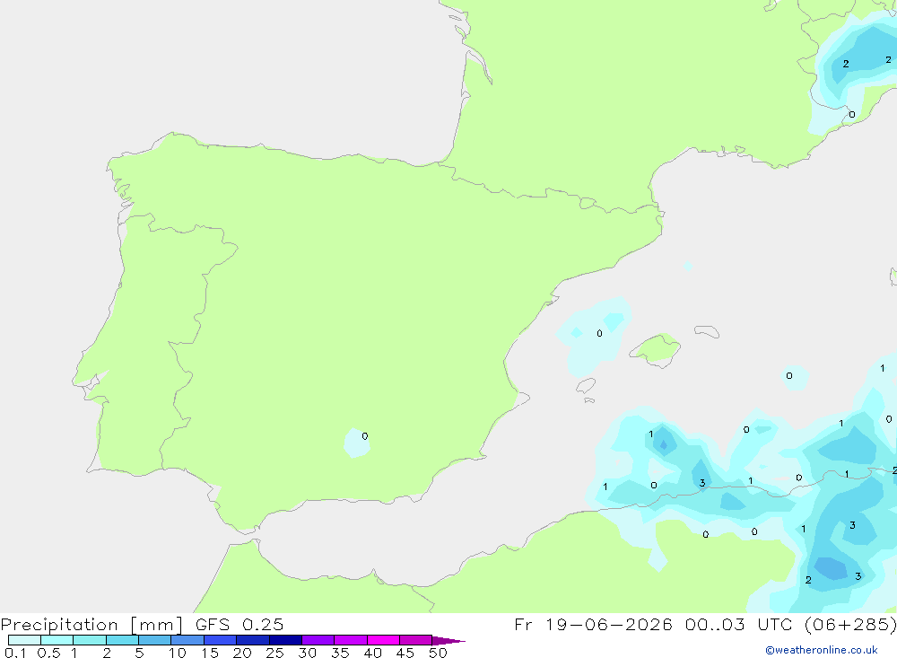Click the '0' value over southern Spain
Screen dimensions: 897x658
[365, 436]
